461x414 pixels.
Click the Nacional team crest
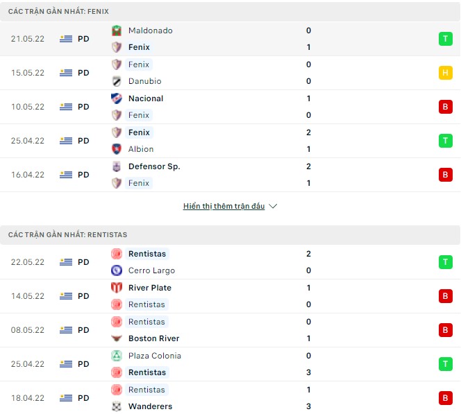[117, 98]
